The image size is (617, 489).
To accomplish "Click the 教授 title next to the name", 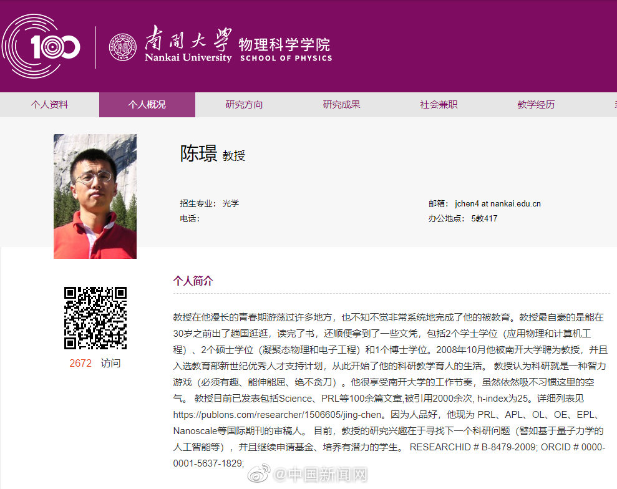I will click(234, 156).
